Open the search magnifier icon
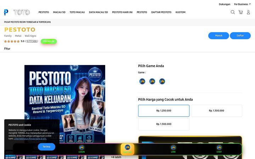The width and height of the screenshot is (255, 159). (233, 12)
